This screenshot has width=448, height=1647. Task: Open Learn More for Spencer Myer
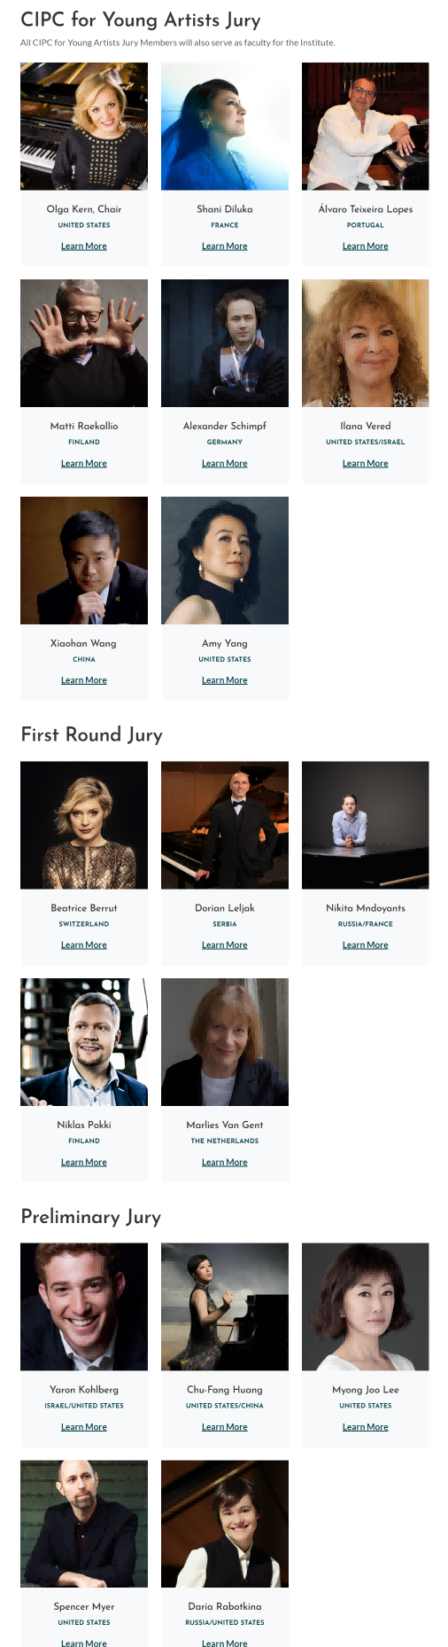[84, 1643]
